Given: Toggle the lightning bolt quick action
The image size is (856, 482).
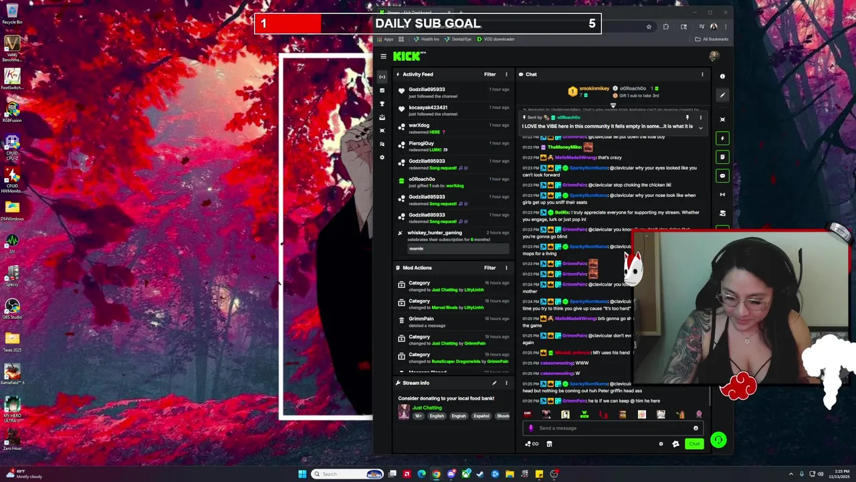Looking at the screenshot, I should (722, 138).
